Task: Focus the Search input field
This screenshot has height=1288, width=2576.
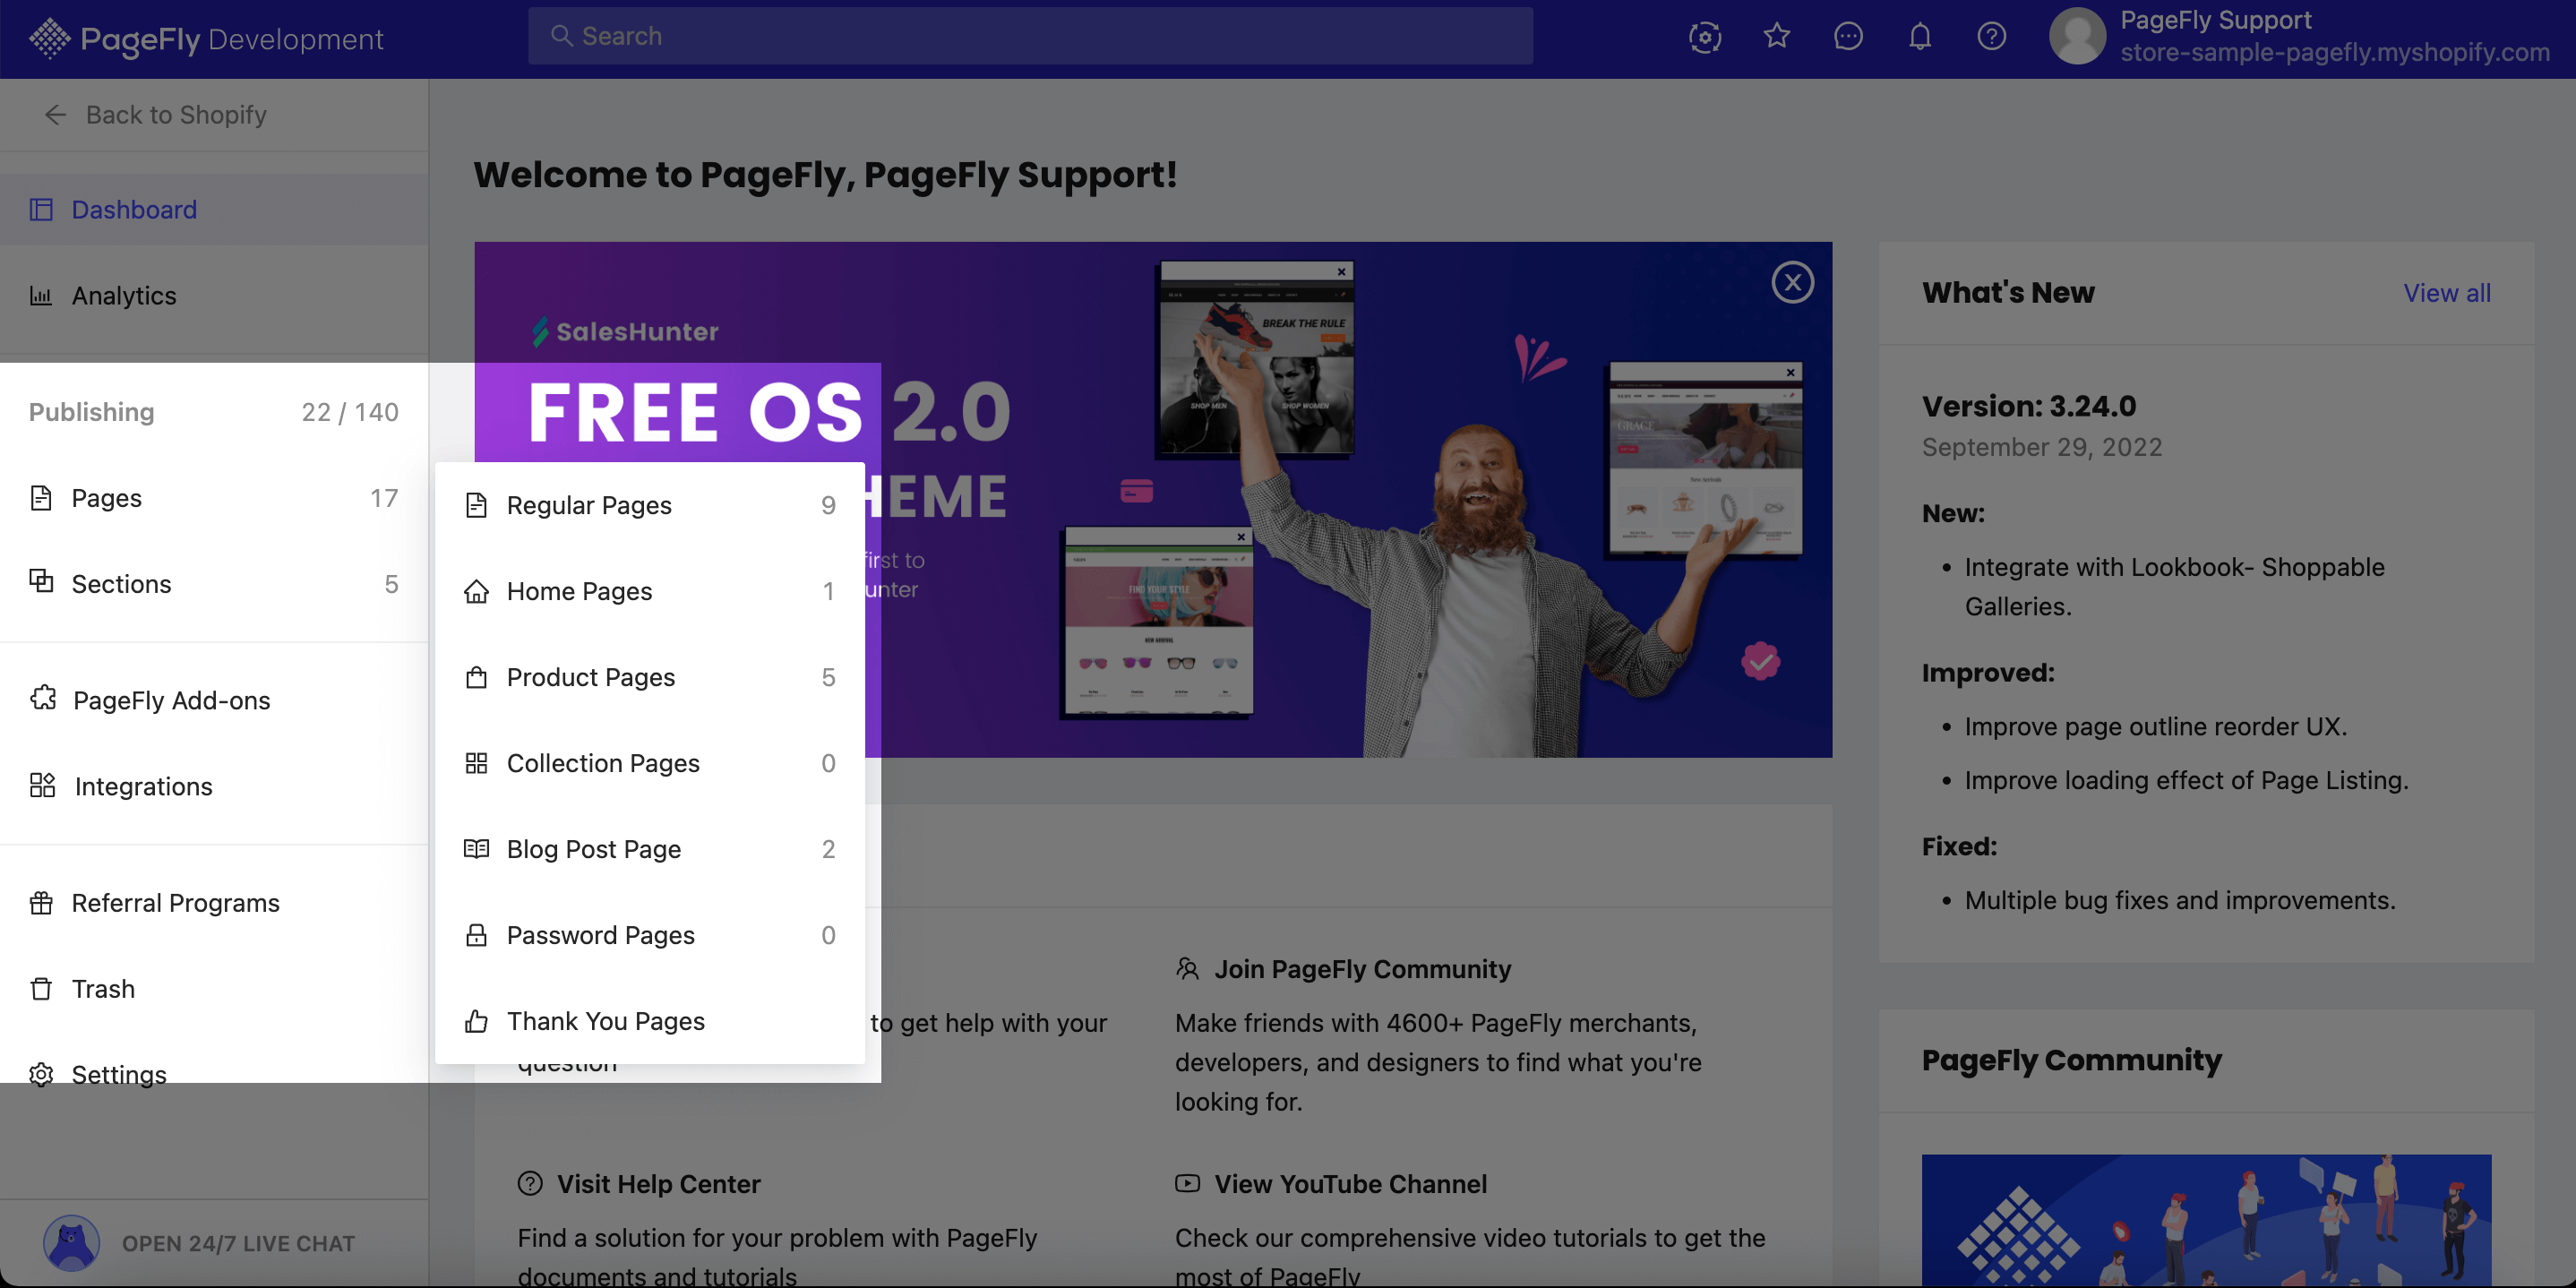Action: [x=1030, y=36]
